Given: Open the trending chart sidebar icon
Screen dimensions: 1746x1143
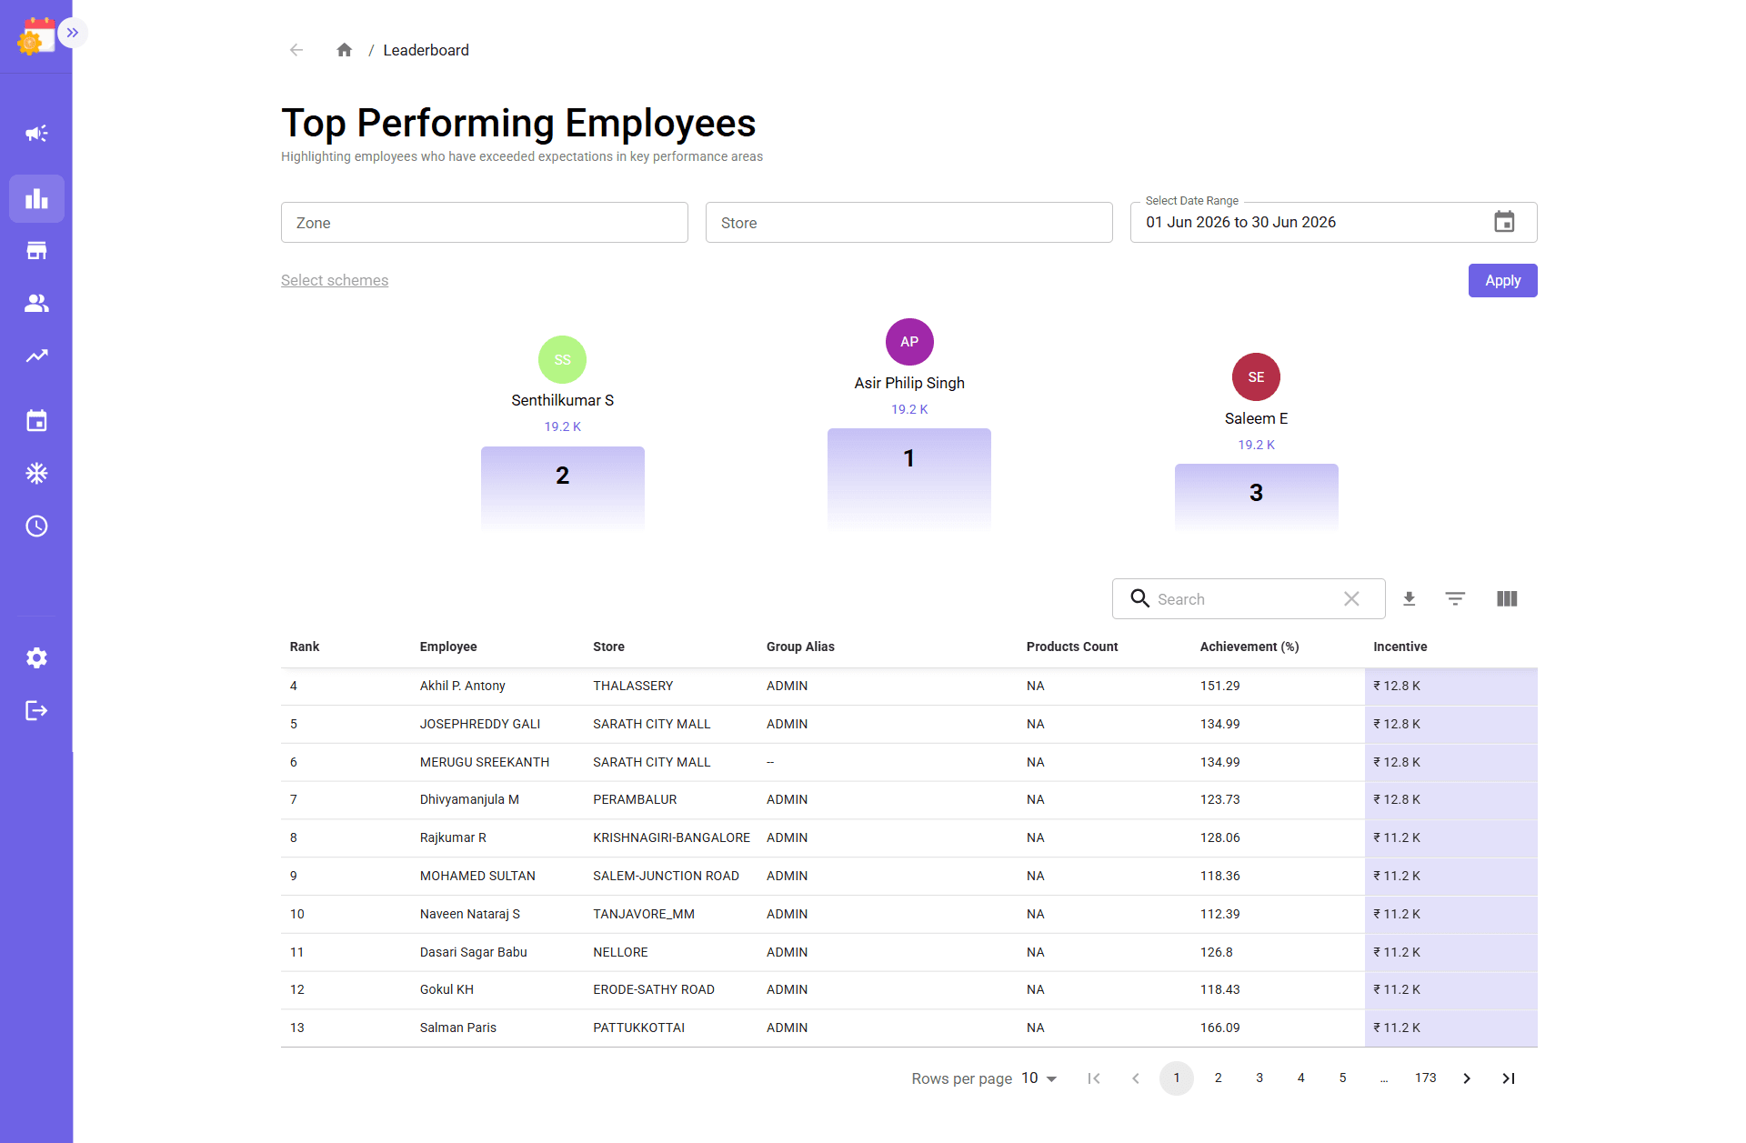Looking at the screenshot, I should click(36, 356).
